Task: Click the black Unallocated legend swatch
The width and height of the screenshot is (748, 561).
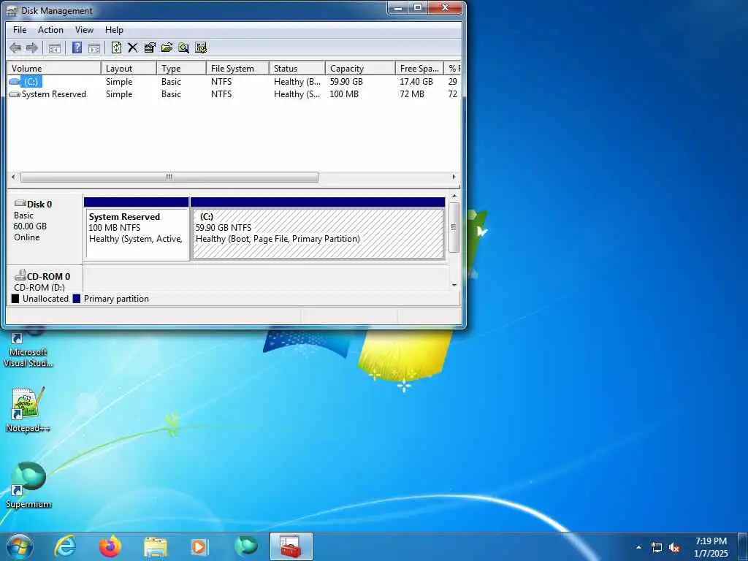Action: coord(15,299)
